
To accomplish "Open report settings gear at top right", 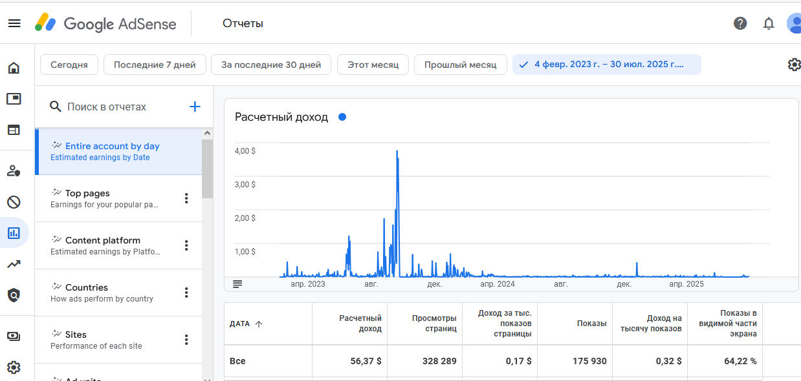I will point(794,65).
